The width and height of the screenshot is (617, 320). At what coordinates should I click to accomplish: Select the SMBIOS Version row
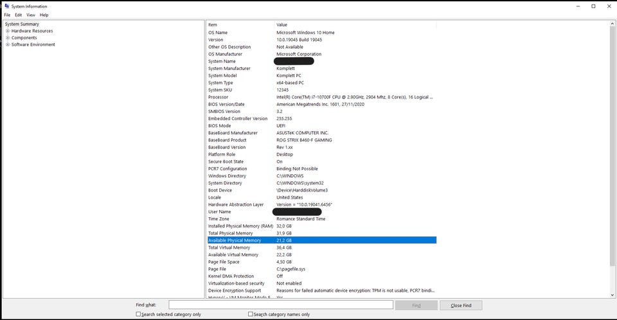[322, 111]
